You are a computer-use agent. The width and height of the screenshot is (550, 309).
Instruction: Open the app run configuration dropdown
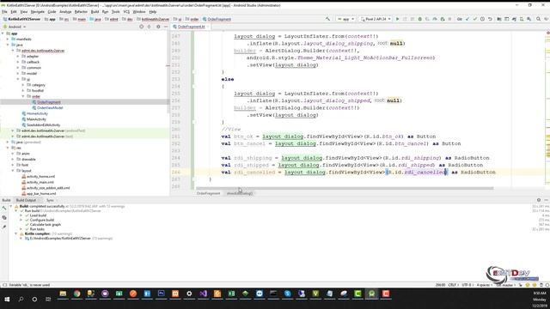pos(345,19)
